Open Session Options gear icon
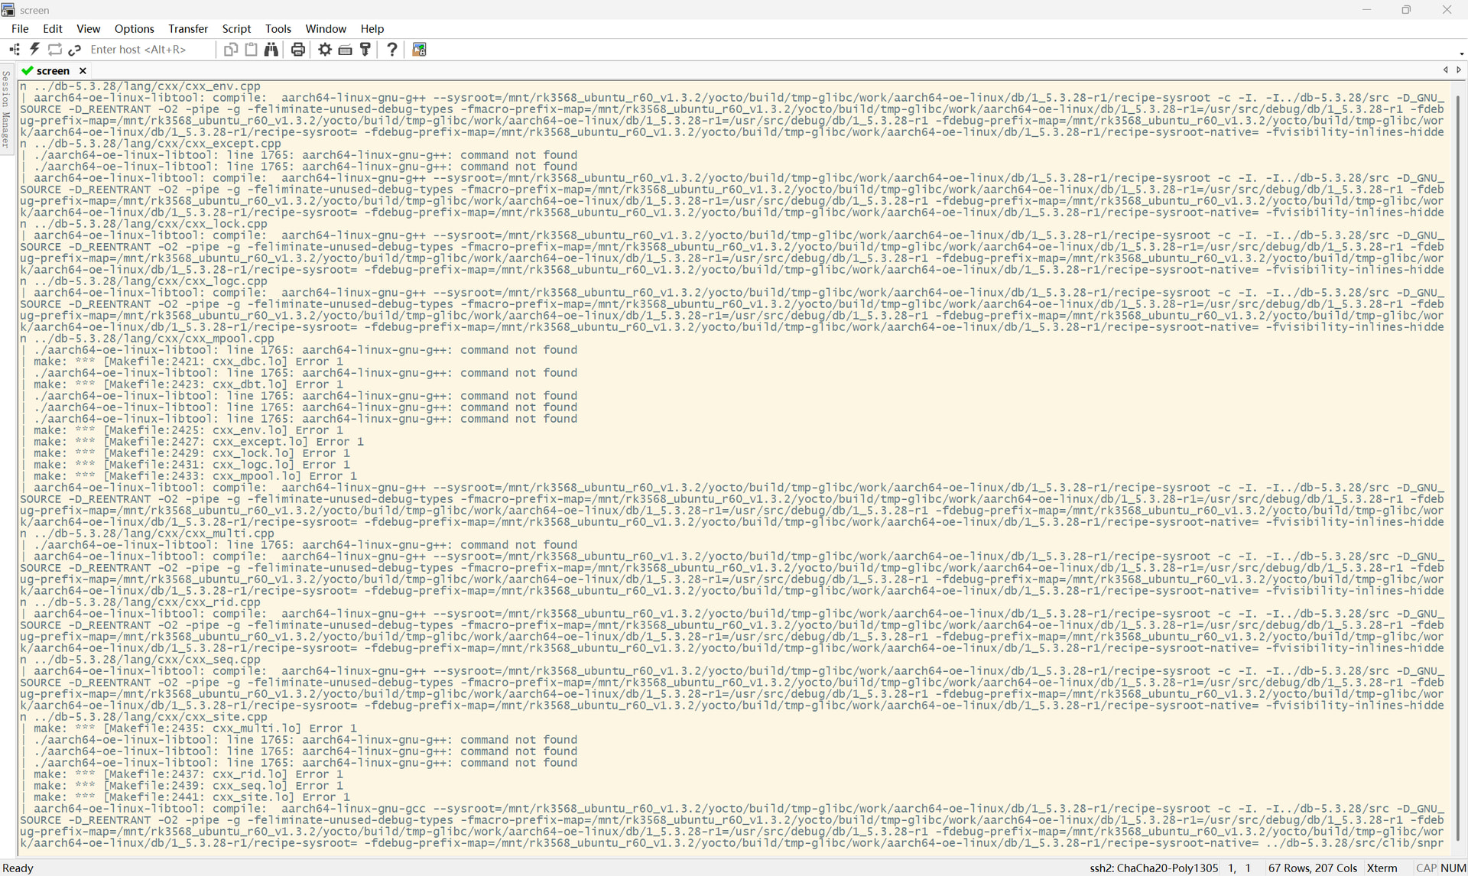Viewport: 1468px width, 876px height. (325, 50)
